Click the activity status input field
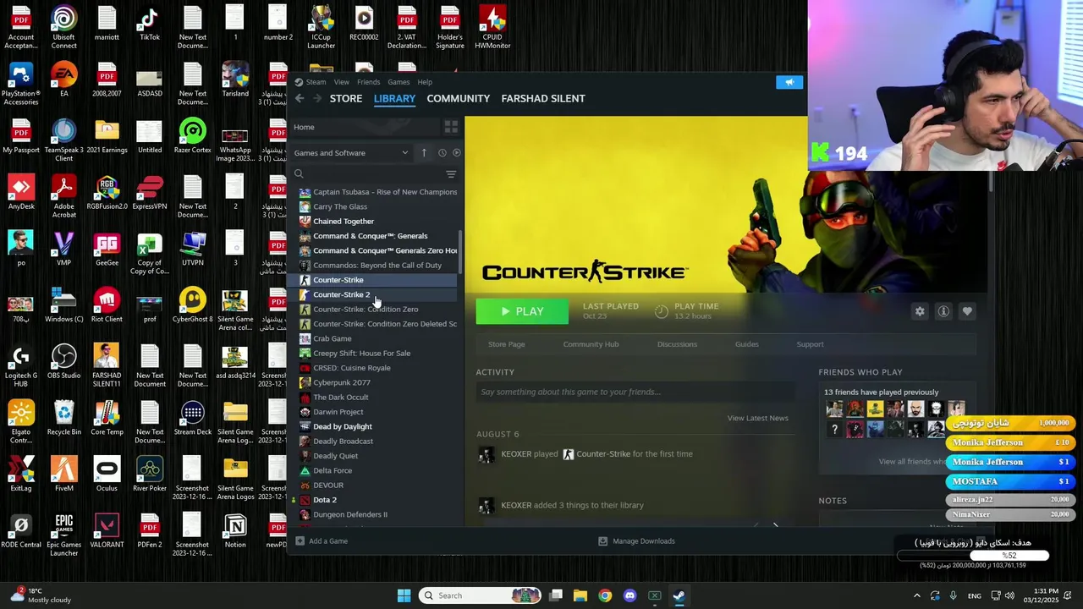The height and width of the screenshot is (609, 1083). tap(635, 392)
